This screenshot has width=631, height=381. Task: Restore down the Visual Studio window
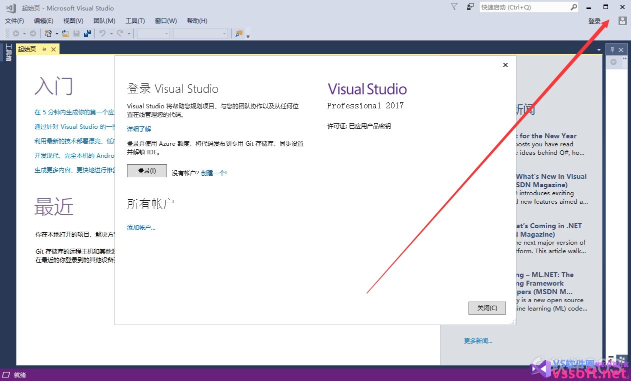[x=605, y=7]
